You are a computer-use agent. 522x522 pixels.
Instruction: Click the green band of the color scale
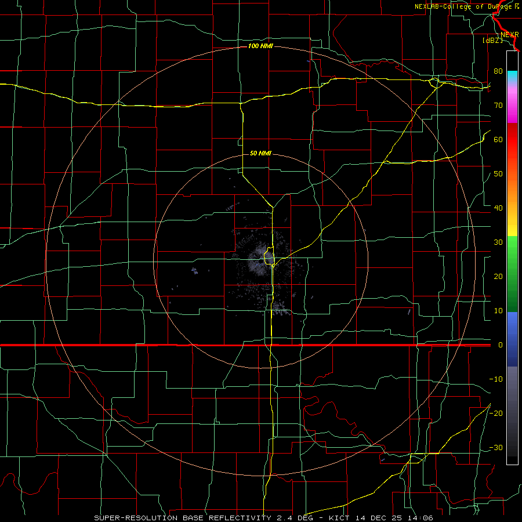(512, 273)
